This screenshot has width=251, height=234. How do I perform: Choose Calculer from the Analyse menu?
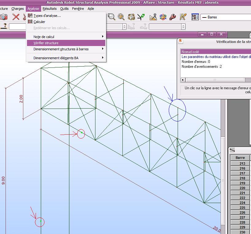pos(66,22)
